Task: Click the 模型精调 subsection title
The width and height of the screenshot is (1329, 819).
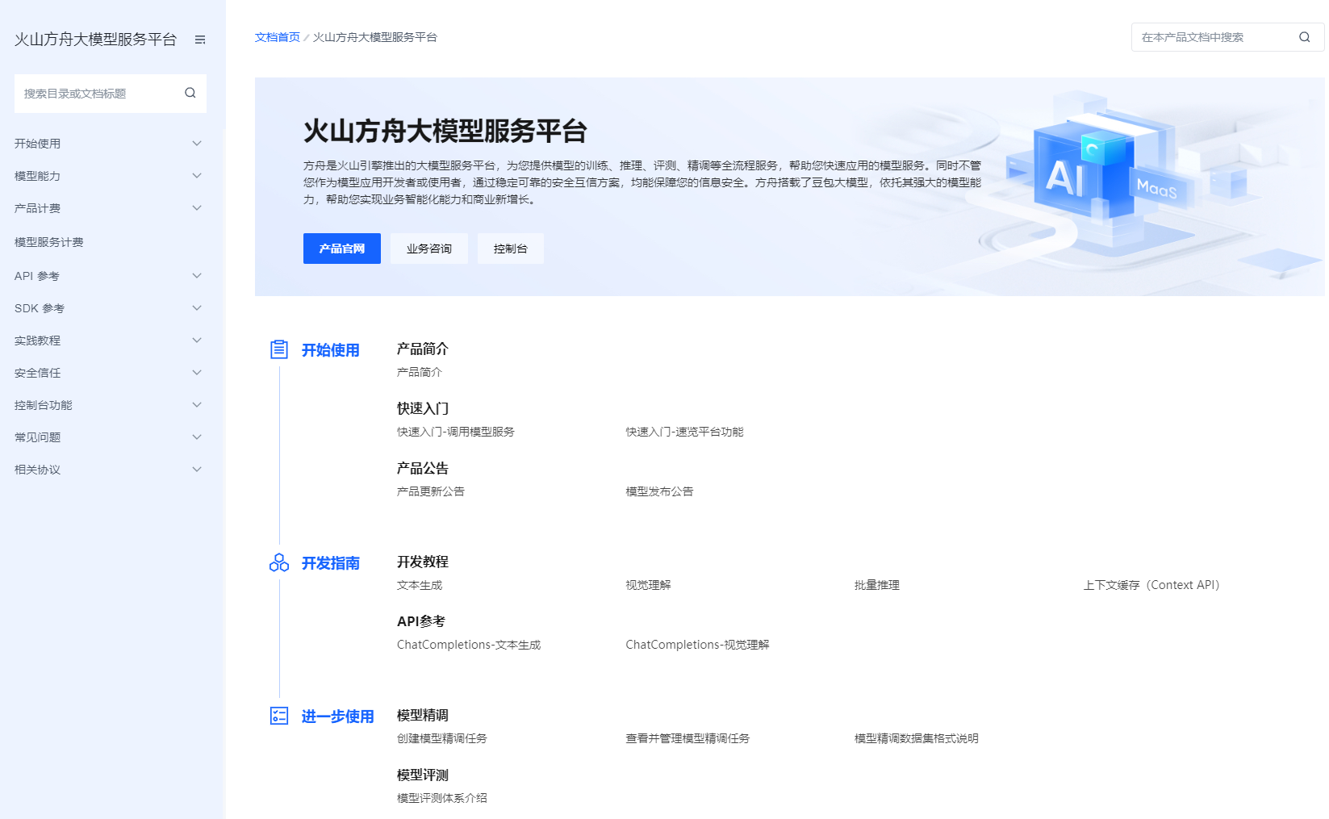Action: 423,716
